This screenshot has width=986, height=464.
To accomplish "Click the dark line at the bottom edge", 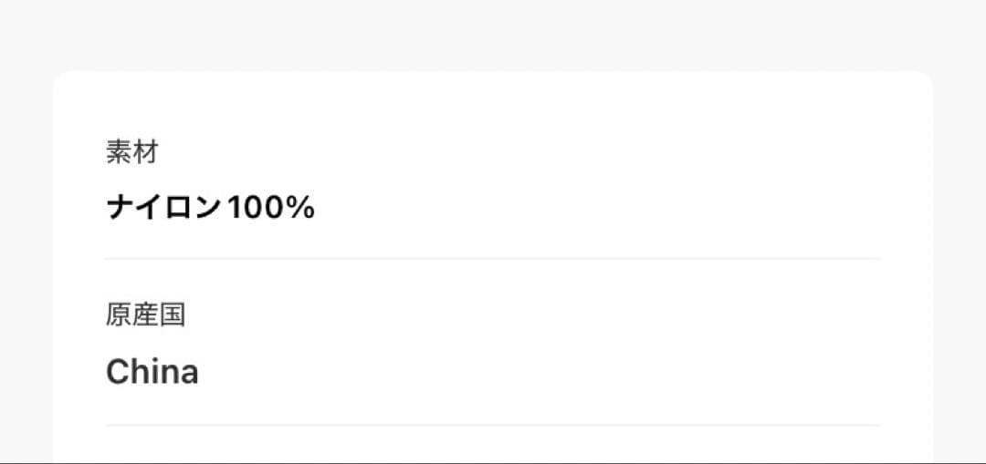I will pos(493,462).
